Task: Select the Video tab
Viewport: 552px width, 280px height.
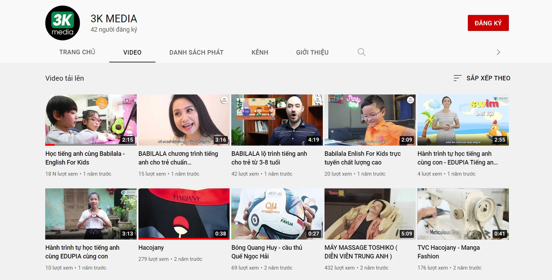Action: coord(132,52)
